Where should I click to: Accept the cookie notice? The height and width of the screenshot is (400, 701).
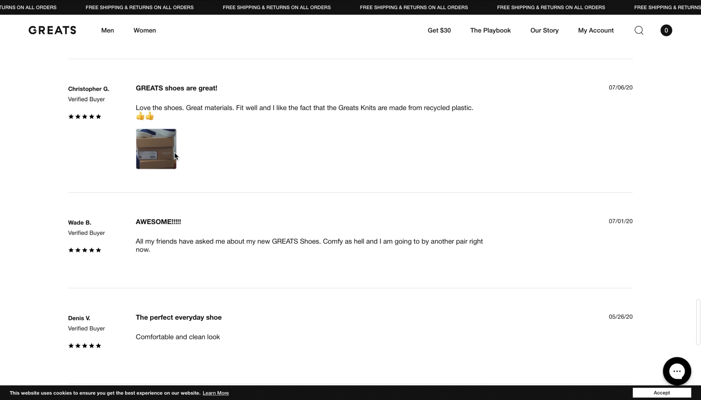(x=662, y=393)
